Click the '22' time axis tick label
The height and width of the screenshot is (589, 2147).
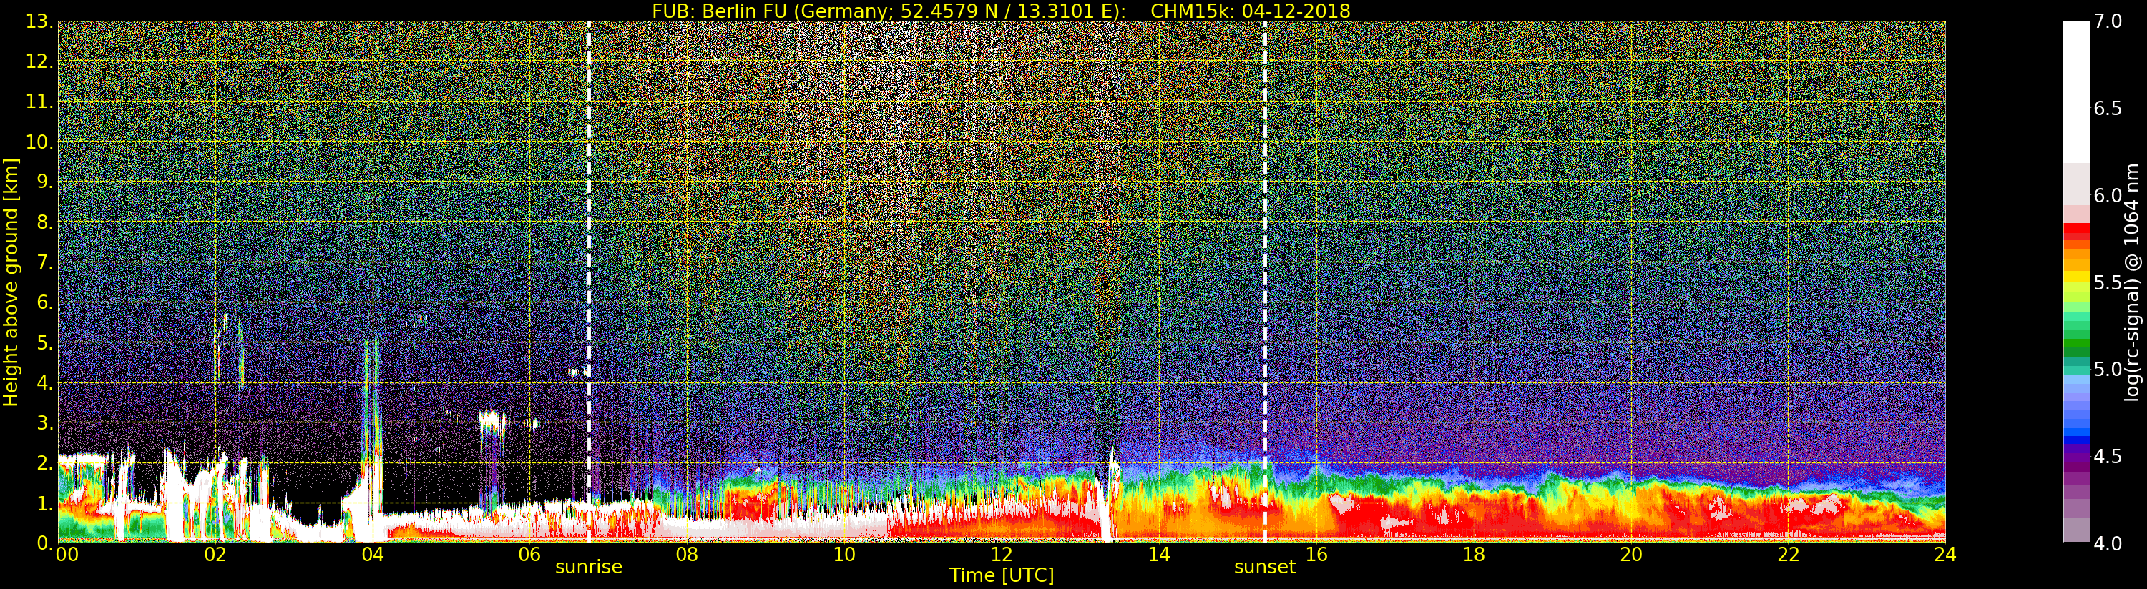point(1789,554)
